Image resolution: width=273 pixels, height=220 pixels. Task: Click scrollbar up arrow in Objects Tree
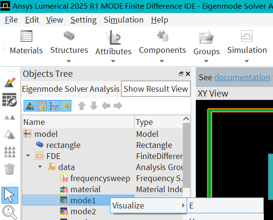pyautogui.click(x=186, y=119)
